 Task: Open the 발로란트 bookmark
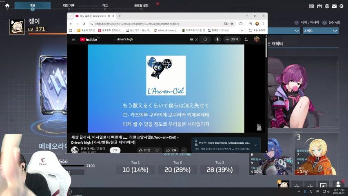(110, 31)
